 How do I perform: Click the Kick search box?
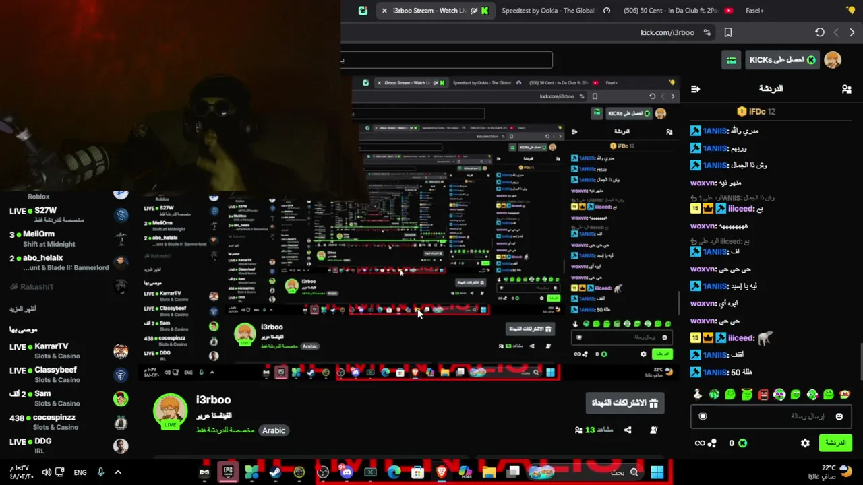(x=446, y=60)
